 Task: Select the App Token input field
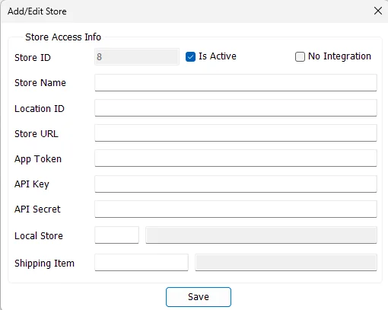pyautogui.click(x=236, y=158)
